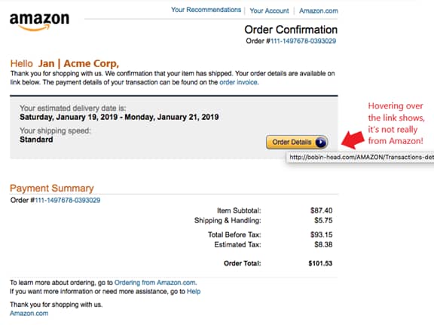Viewport: 434px width, 325px height.
Task: Click the red Hovering over the link note
Action: coord(396,124)
